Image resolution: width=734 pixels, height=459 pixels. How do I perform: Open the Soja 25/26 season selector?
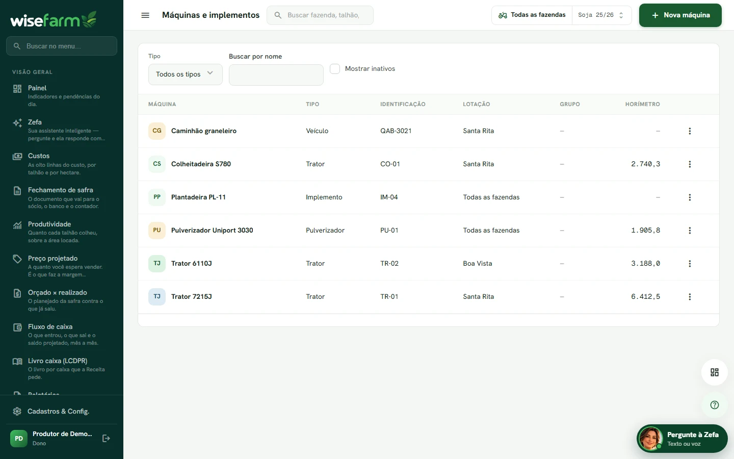[x=601, y=15]
